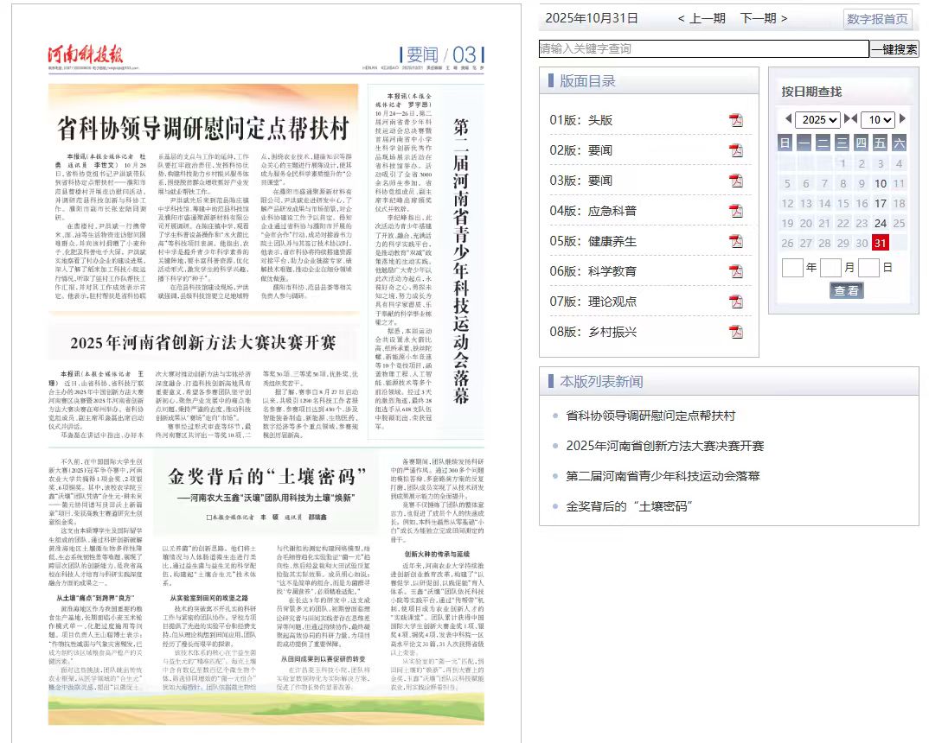Click the 查看 date lookup button
Screen dimensions: 929x743
pyautogui.click(x=846, y=290)
